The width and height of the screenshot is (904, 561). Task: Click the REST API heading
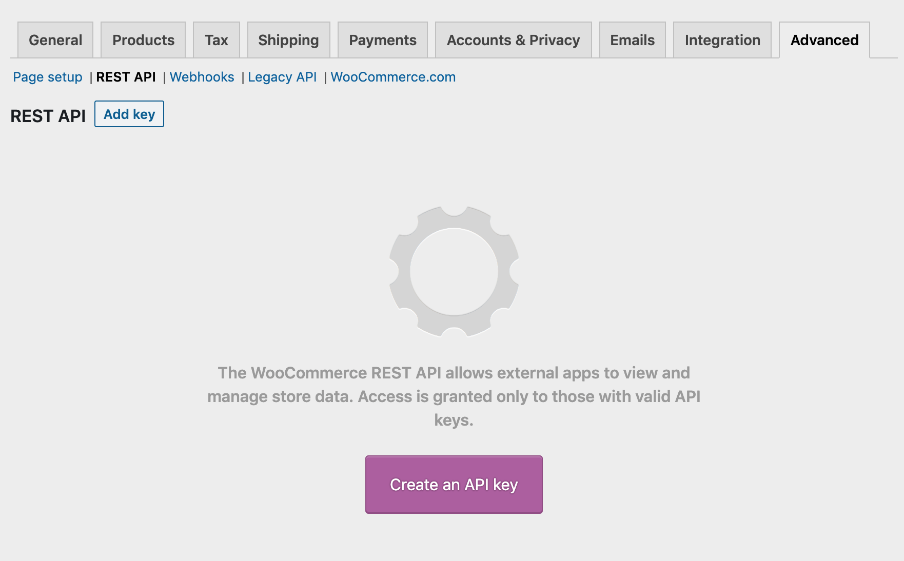pos(48,116)
